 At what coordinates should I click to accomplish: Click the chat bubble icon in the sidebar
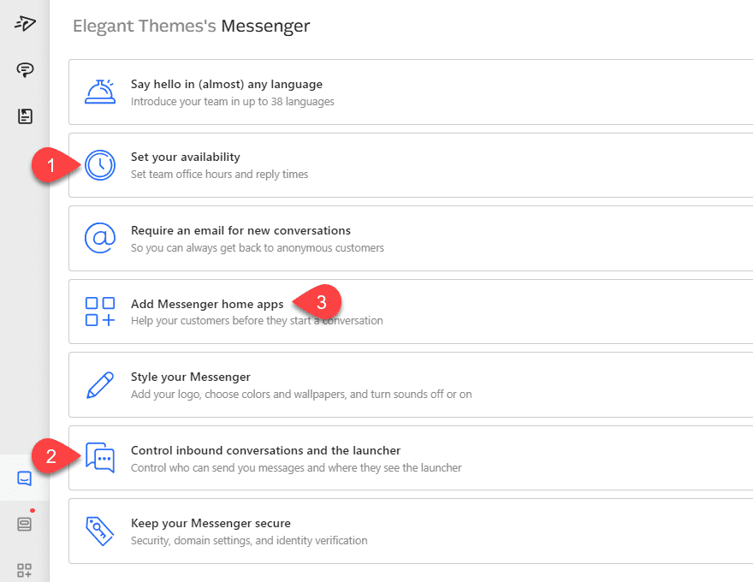[x=24, y=69]
